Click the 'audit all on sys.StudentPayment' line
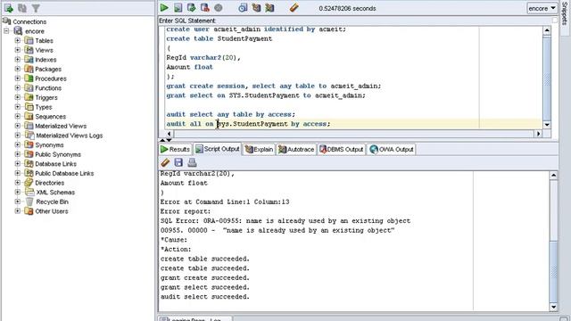Viewport: 571px width, 321px height. (x=248, y=124)
